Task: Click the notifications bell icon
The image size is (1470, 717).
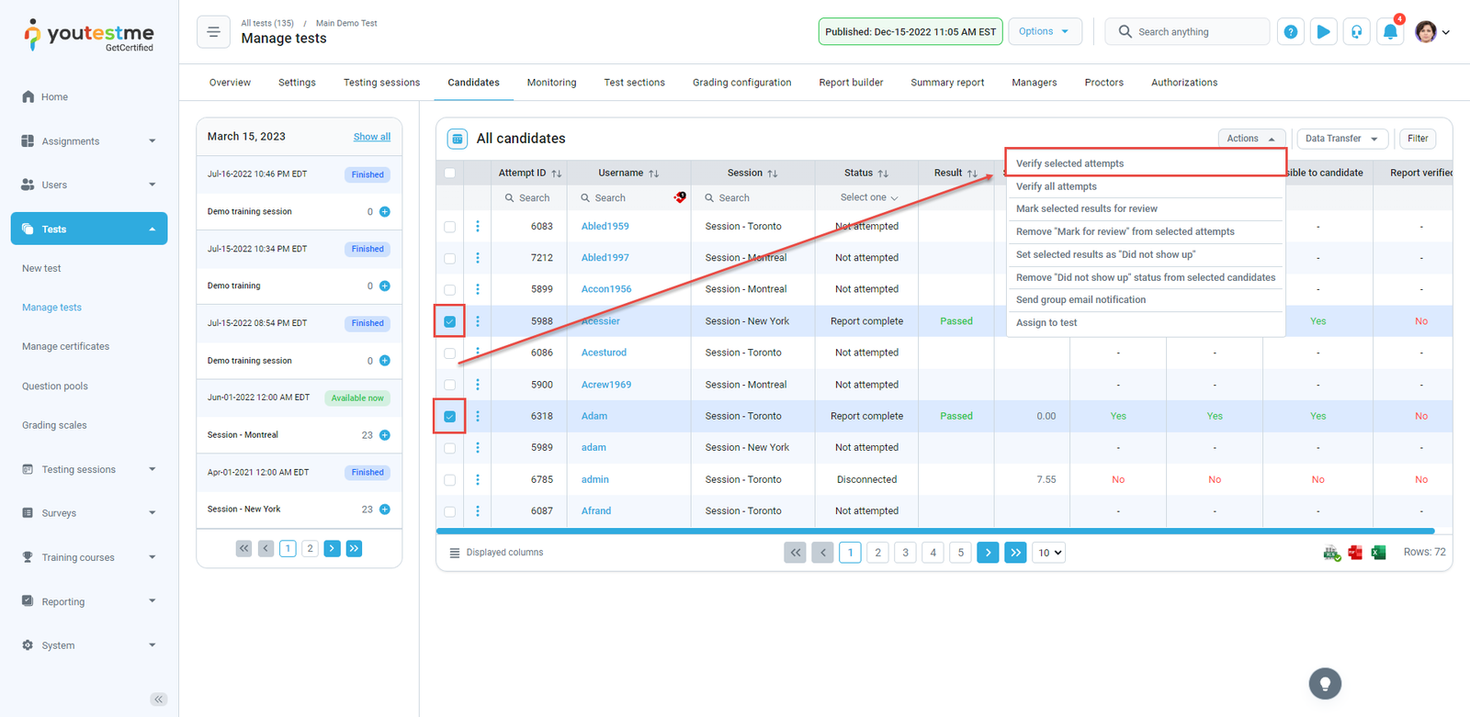Action: pos(1390,32)
